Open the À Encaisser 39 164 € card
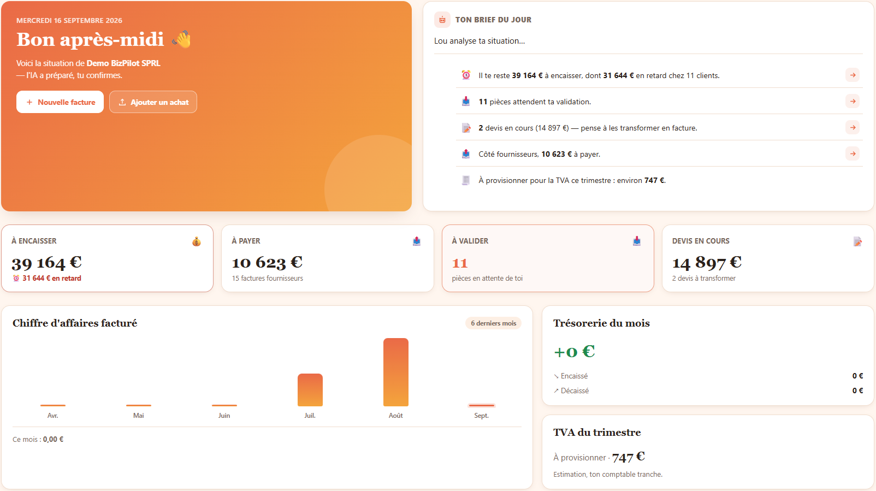Screen dimensions: 876x491 click(x=107, y=258)
